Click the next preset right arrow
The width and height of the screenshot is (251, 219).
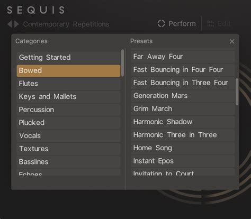click(16, 24)
